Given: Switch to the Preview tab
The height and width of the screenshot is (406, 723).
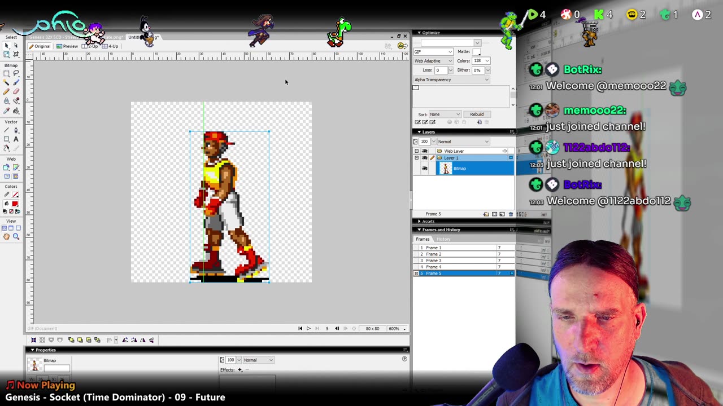Looking at the screenshot, I should pyautogui.click(x=68, y=46).
